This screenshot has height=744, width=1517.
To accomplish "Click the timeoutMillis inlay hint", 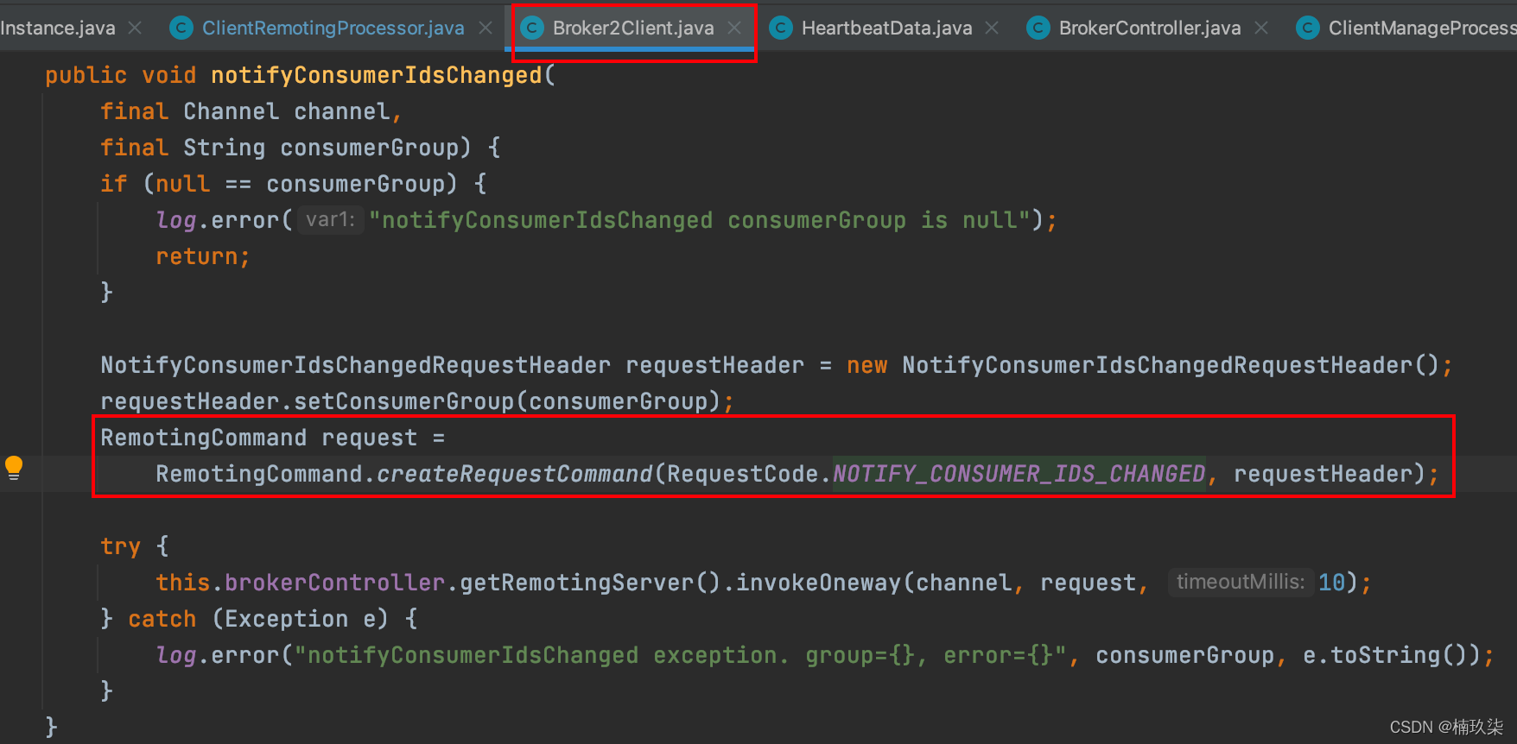I will (x=1240, y=583).
